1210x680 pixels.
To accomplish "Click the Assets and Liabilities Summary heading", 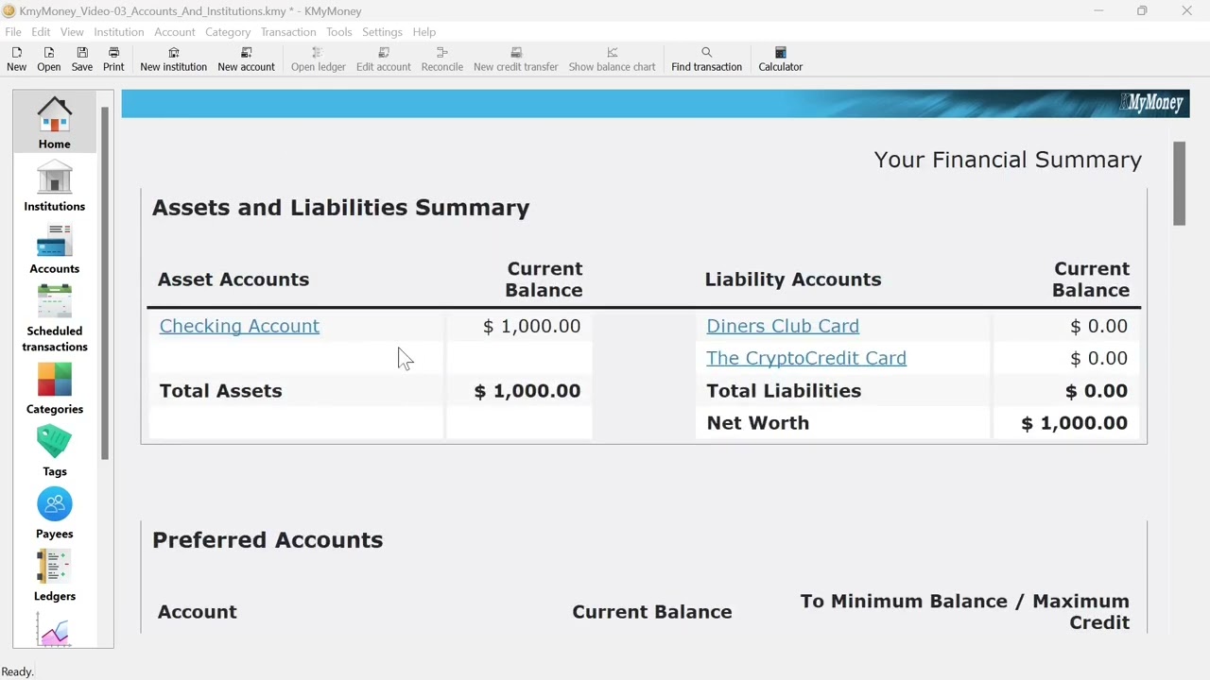I will (x=340, y=208).
